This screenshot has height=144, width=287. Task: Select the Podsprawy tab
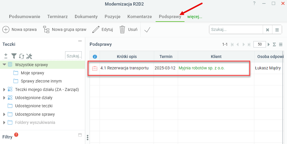[x=170, y=17]
